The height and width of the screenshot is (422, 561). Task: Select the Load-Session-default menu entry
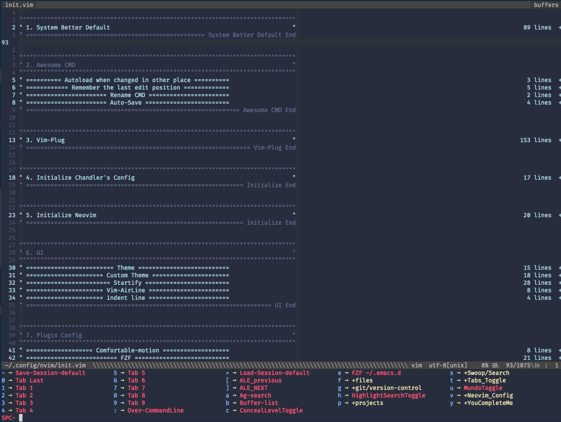[274, 373]
